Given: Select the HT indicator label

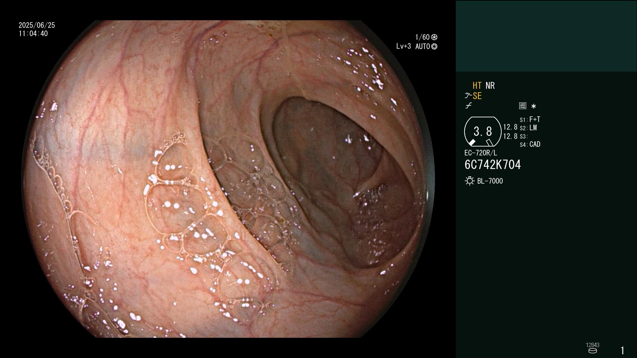Looking at the screenshot, I should 477,86.
